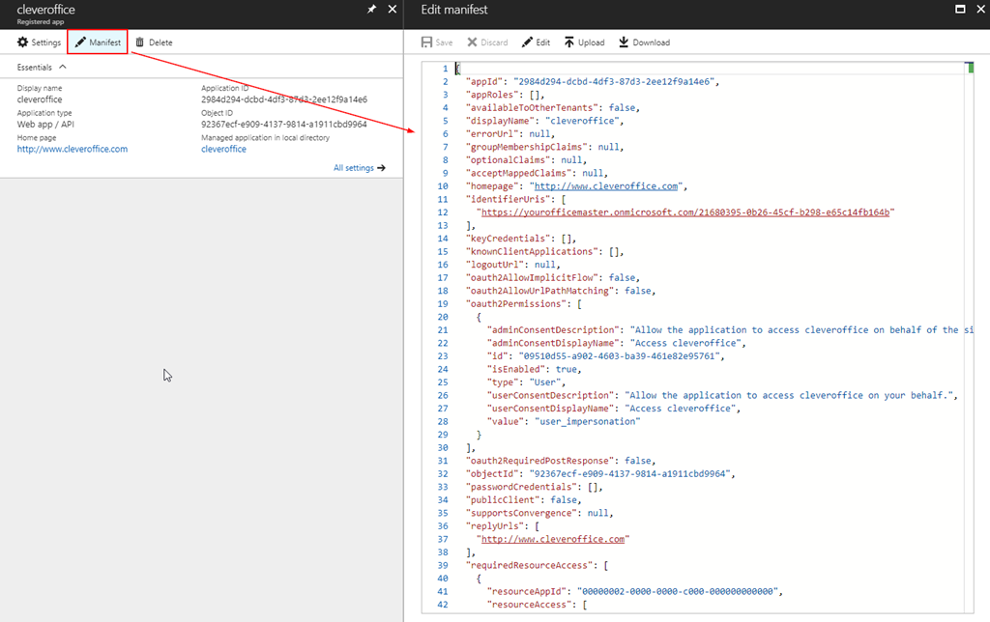Click the homepage URL in manifest JSON
Viewport: 990px width, 622px height.
click(606, 186)
